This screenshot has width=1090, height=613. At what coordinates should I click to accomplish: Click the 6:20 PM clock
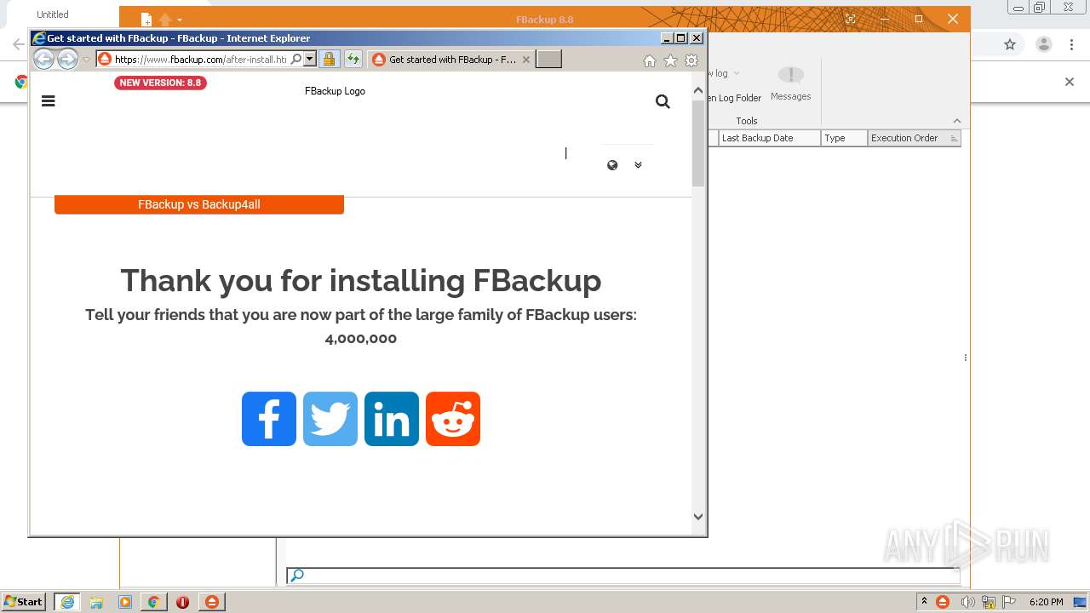point(1046,602)
